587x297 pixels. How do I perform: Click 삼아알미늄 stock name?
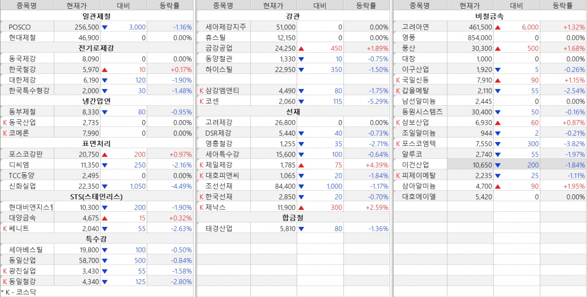click(x=419, y=186)
